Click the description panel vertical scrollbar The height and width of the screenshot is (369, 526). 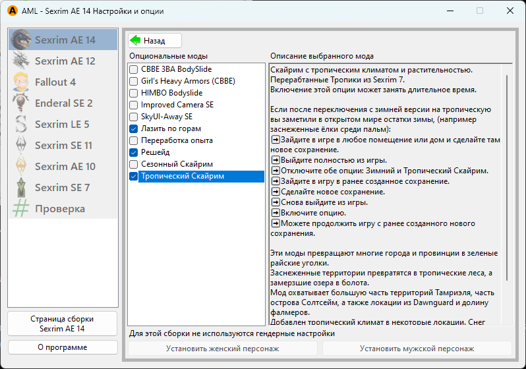tap(506, 198)
